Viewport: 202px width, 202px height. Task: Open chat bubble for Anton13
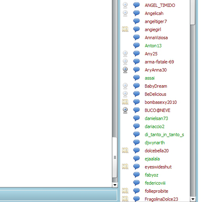[x=137, y=46]
